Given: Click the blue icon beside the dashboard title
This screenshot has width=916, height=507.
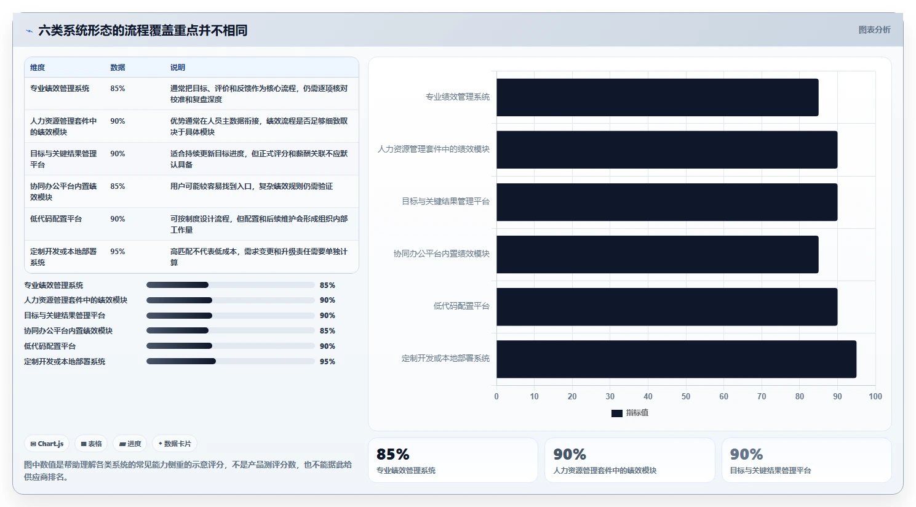Looking at the screenshot, I should click(29, 31).
